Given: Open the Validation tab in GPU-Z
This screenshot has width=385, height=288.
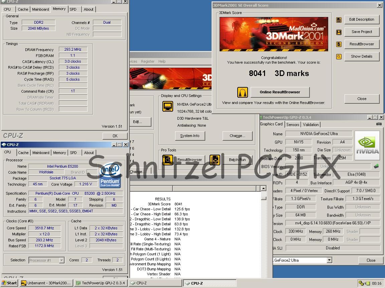Looking at the screenshot, I should pos(310,125).
